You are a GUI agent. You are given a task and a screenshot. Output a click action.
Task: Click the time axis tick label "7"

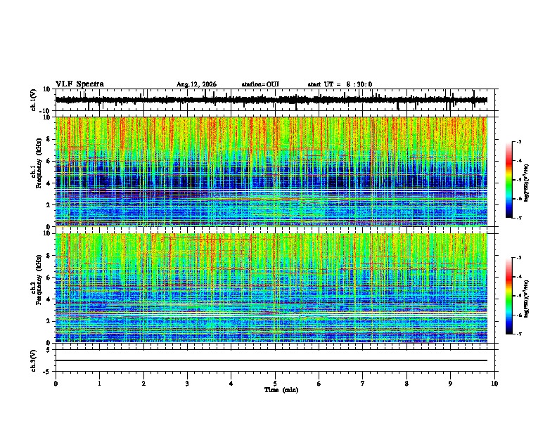point(363,384)
